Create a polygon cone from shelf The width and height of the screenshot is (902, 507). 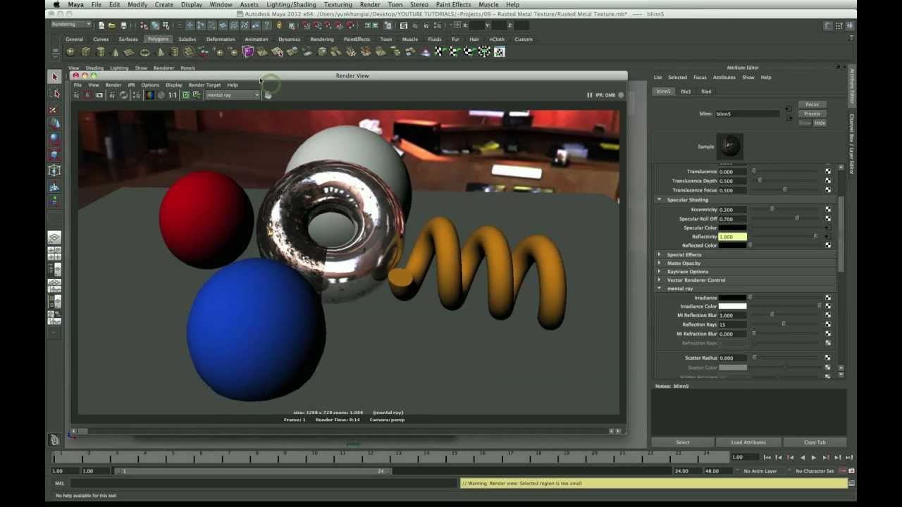[116, 52]
